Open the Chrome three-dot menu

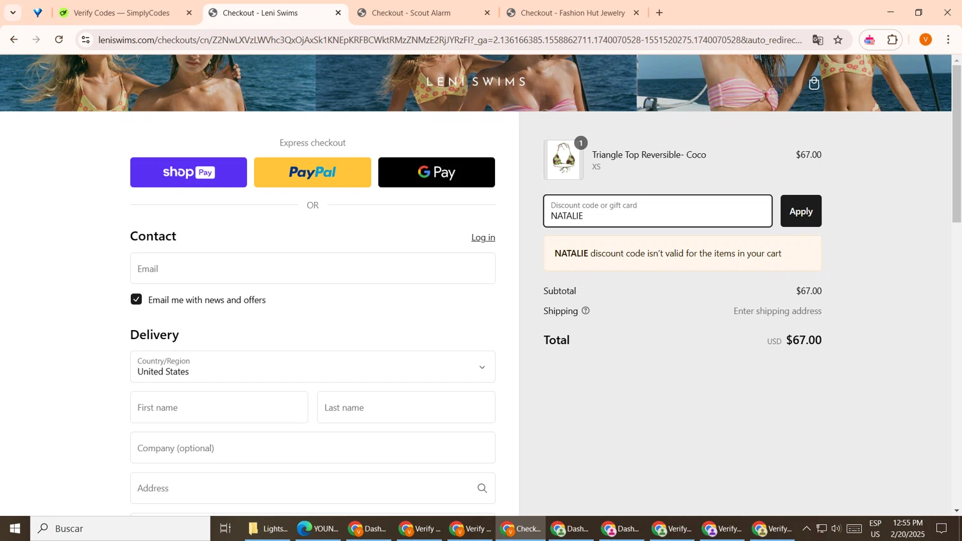pyautogui.click(x=949, y=40)
